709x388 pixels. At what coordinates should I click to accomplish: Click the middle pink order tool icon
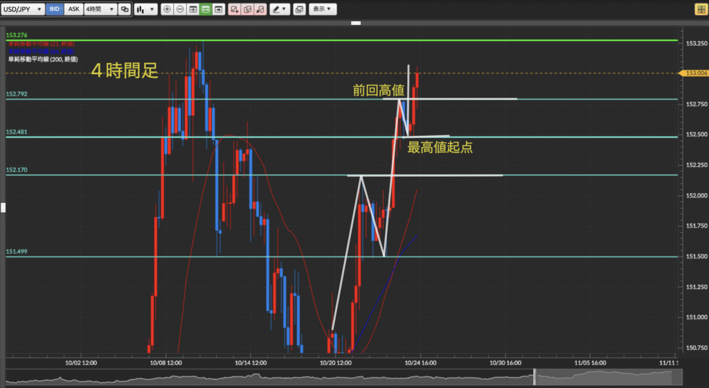coord(246,10)
